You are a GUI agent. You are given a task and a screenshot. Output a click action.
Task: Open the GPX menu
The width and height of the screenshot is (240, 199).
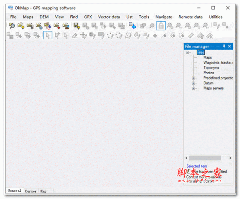[88, 17]
